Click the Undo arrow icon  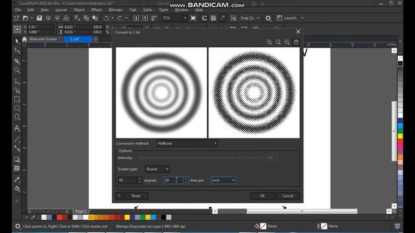106,18
